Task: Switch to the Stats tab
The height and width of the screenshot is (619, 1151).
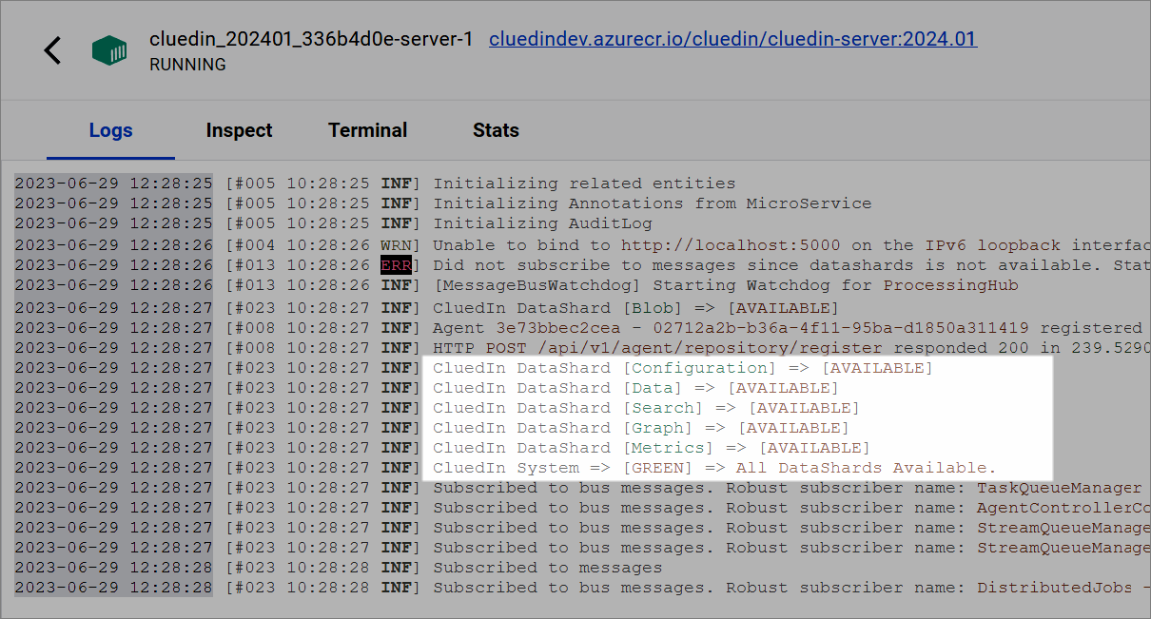Action: [x=496, y=130]
